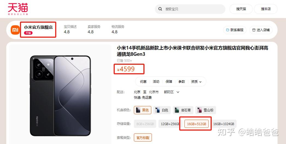
Task: Open the 北京市 delivery city selector
Action: (154, 92)
